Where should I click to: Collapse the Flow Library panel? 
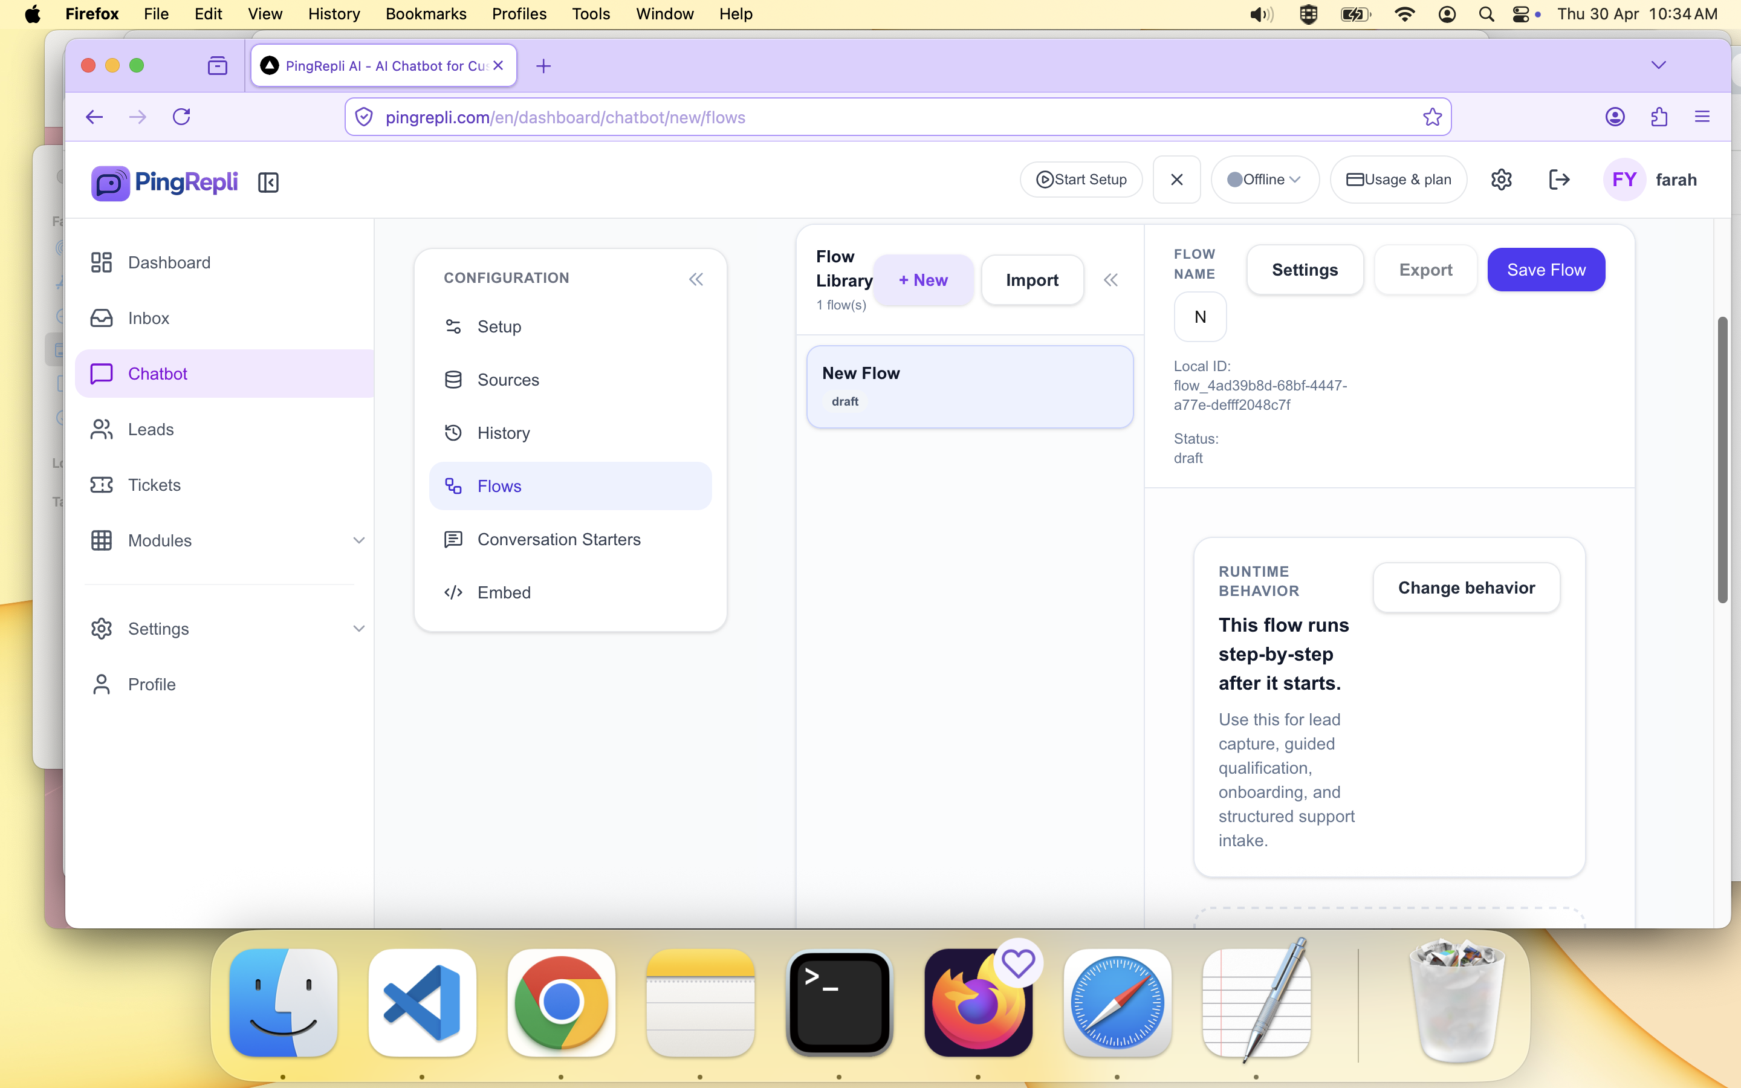pyautogui.click(x=1110, y=280)
